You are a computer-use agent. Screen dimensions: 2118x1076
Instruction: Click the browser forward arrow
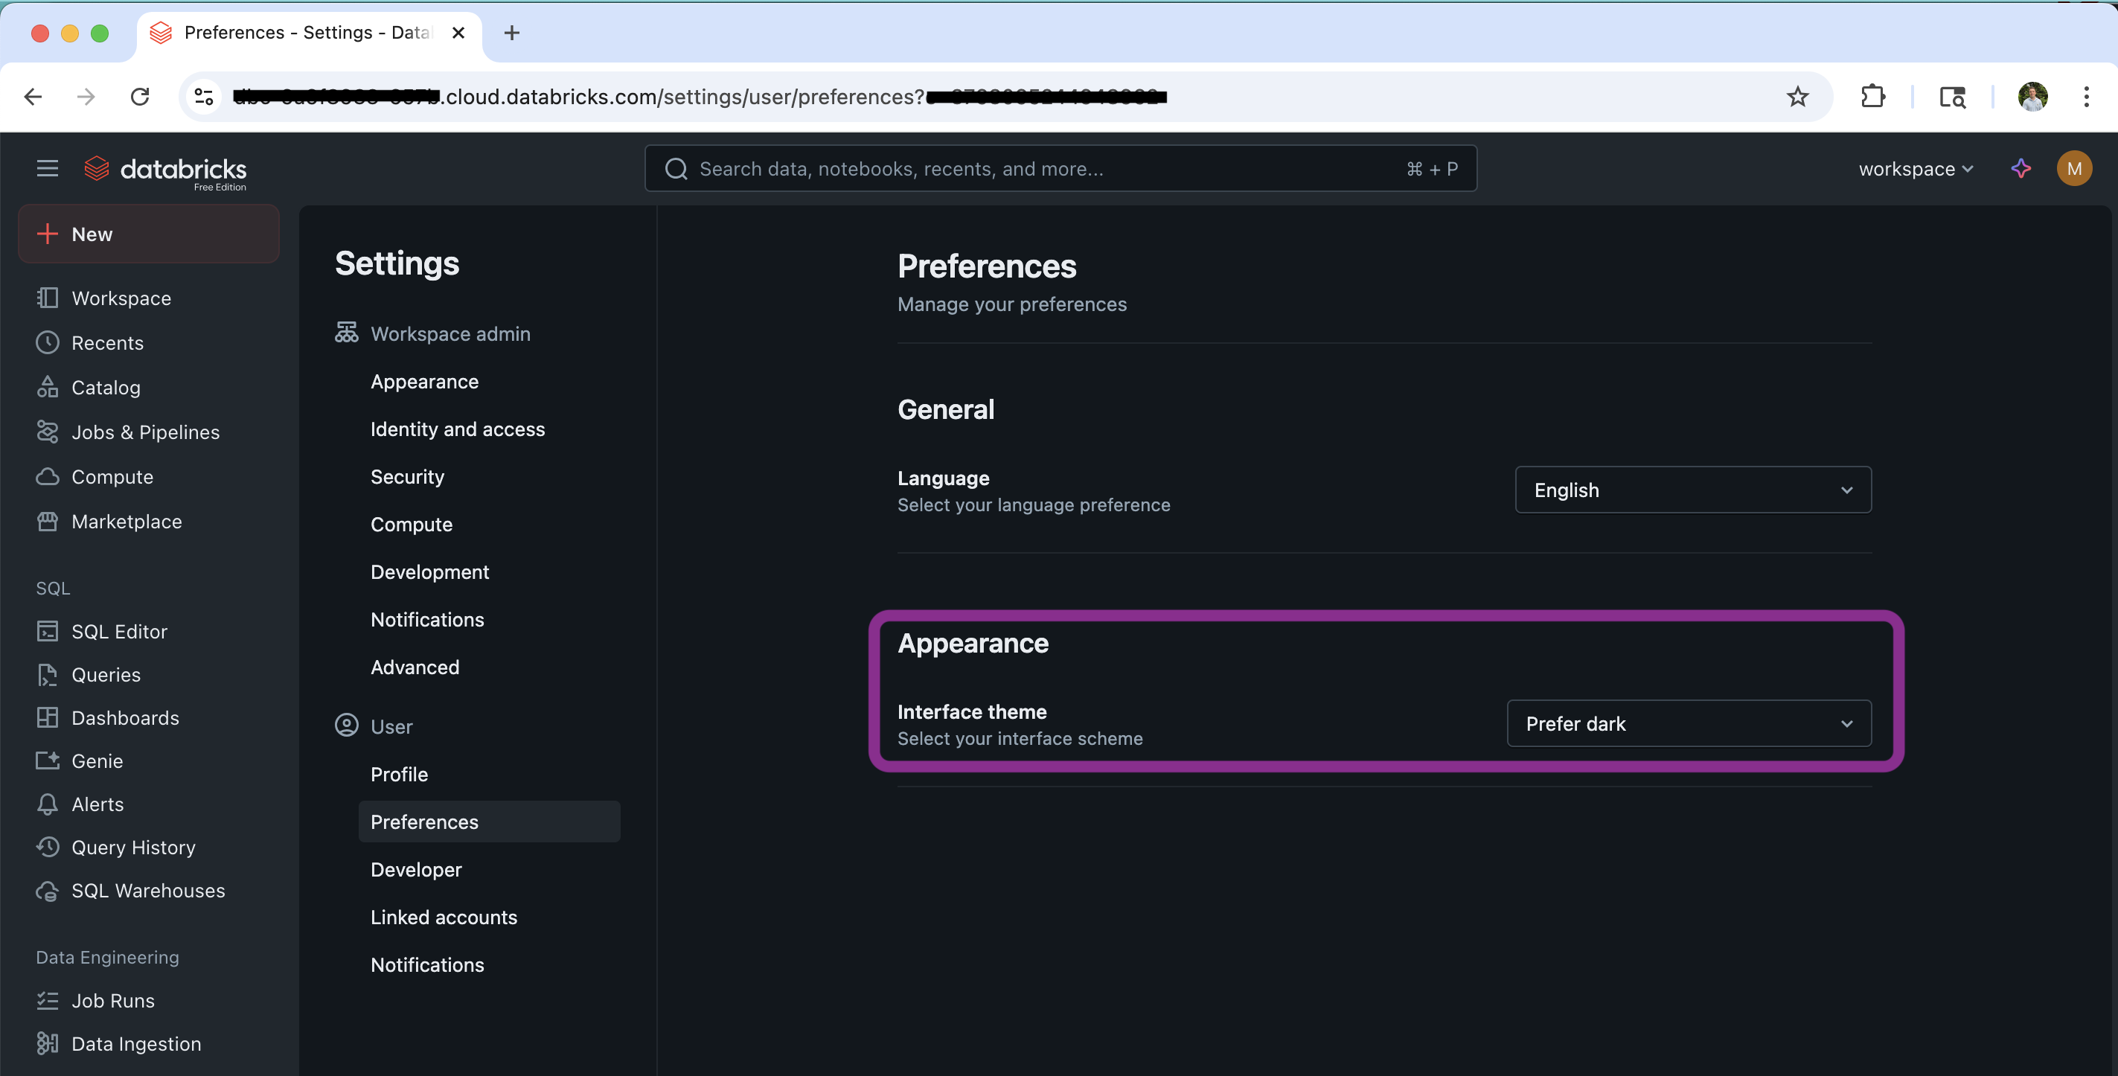click(x=86, y=97)
